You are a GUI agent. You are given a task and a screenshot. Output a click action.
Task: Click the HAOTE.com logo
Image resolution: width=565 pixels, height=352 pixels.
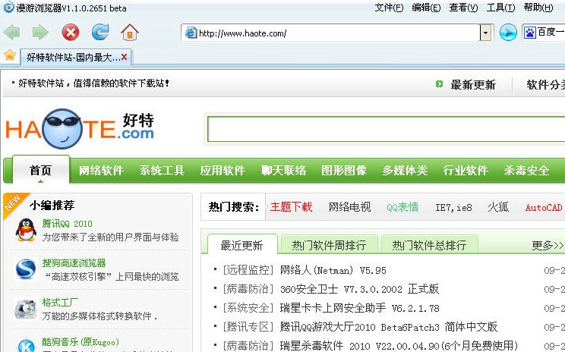80,129
